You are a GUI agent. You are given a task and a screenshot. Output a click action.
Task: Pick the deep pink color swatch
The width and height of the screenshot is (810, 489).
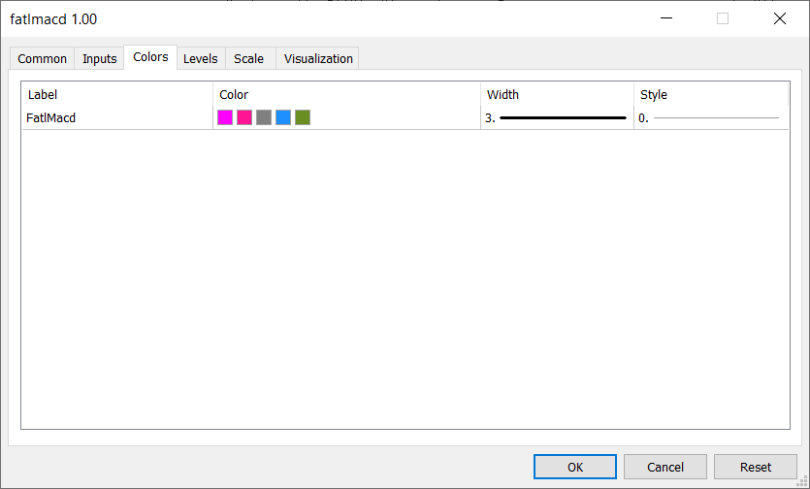tap(244, 117)
